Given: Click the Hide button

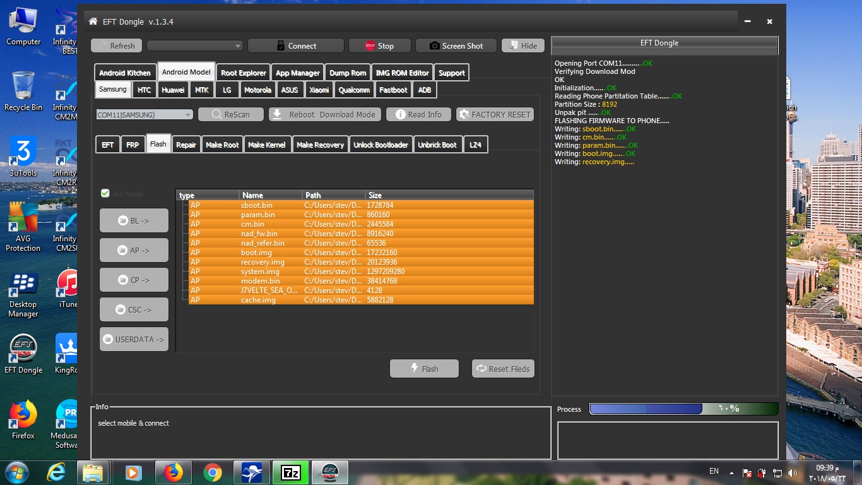Looking at the screenshot, I should pos(523,45).
